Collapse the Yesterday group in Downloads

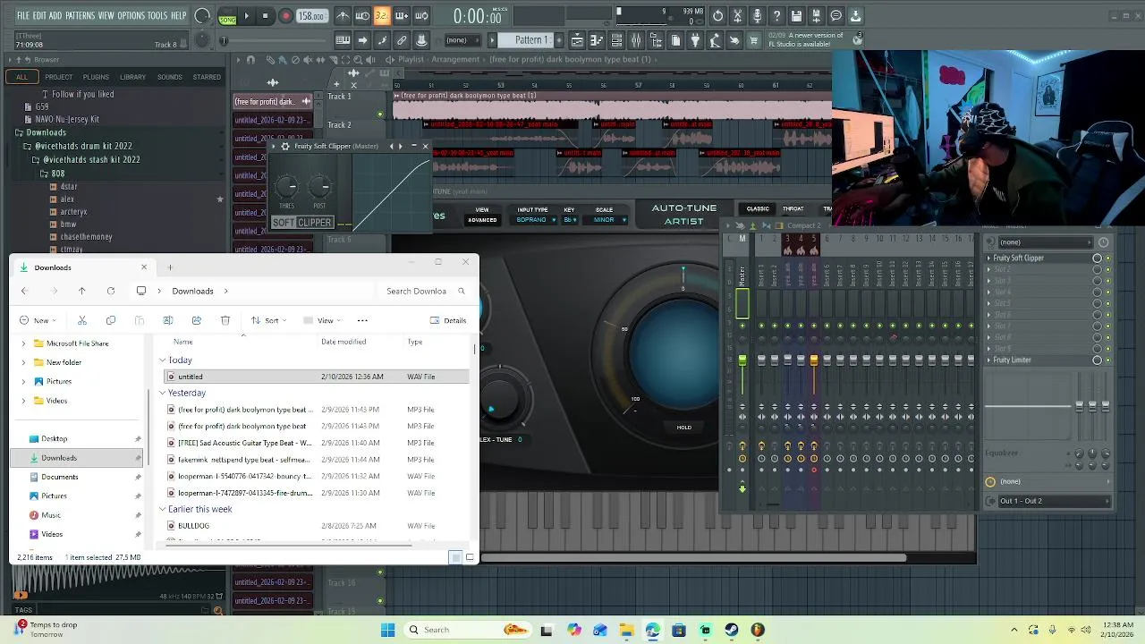click(163, 393)
